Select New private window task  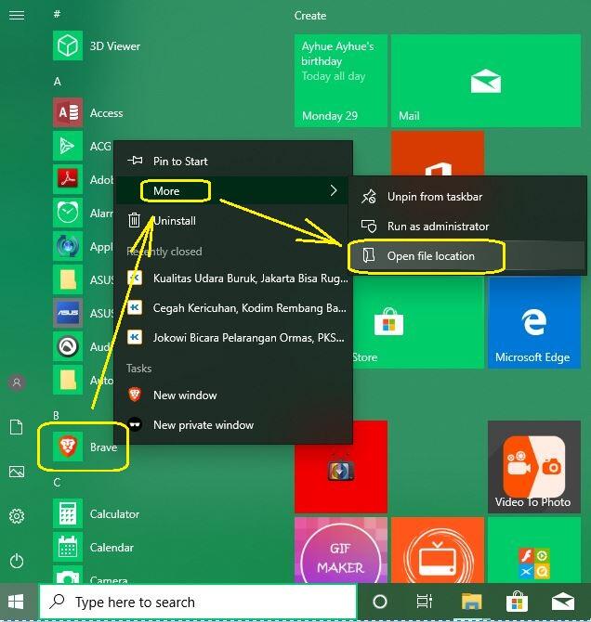point(233,425)
